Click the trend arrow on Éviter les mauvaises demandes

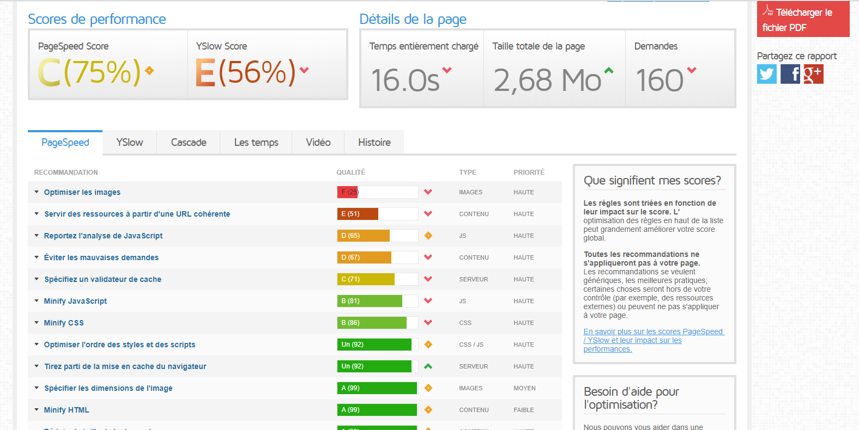(x=428, y=257)
